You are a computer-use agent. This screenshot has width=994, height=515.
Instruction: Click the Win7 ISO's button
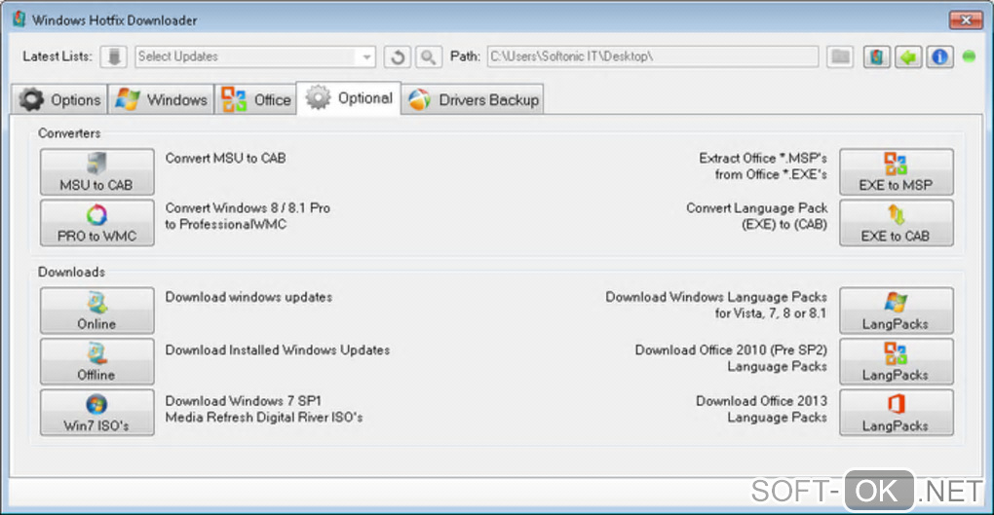click(97, 413)
